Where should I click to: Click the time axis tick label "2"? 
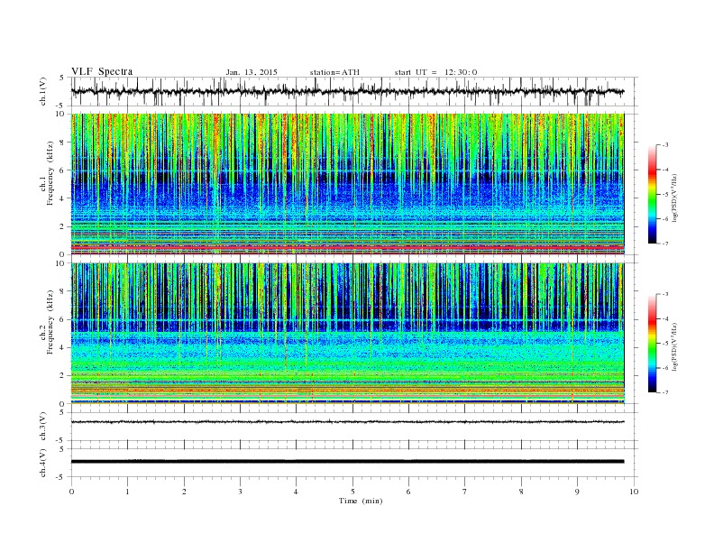click(x=184, y=492)
